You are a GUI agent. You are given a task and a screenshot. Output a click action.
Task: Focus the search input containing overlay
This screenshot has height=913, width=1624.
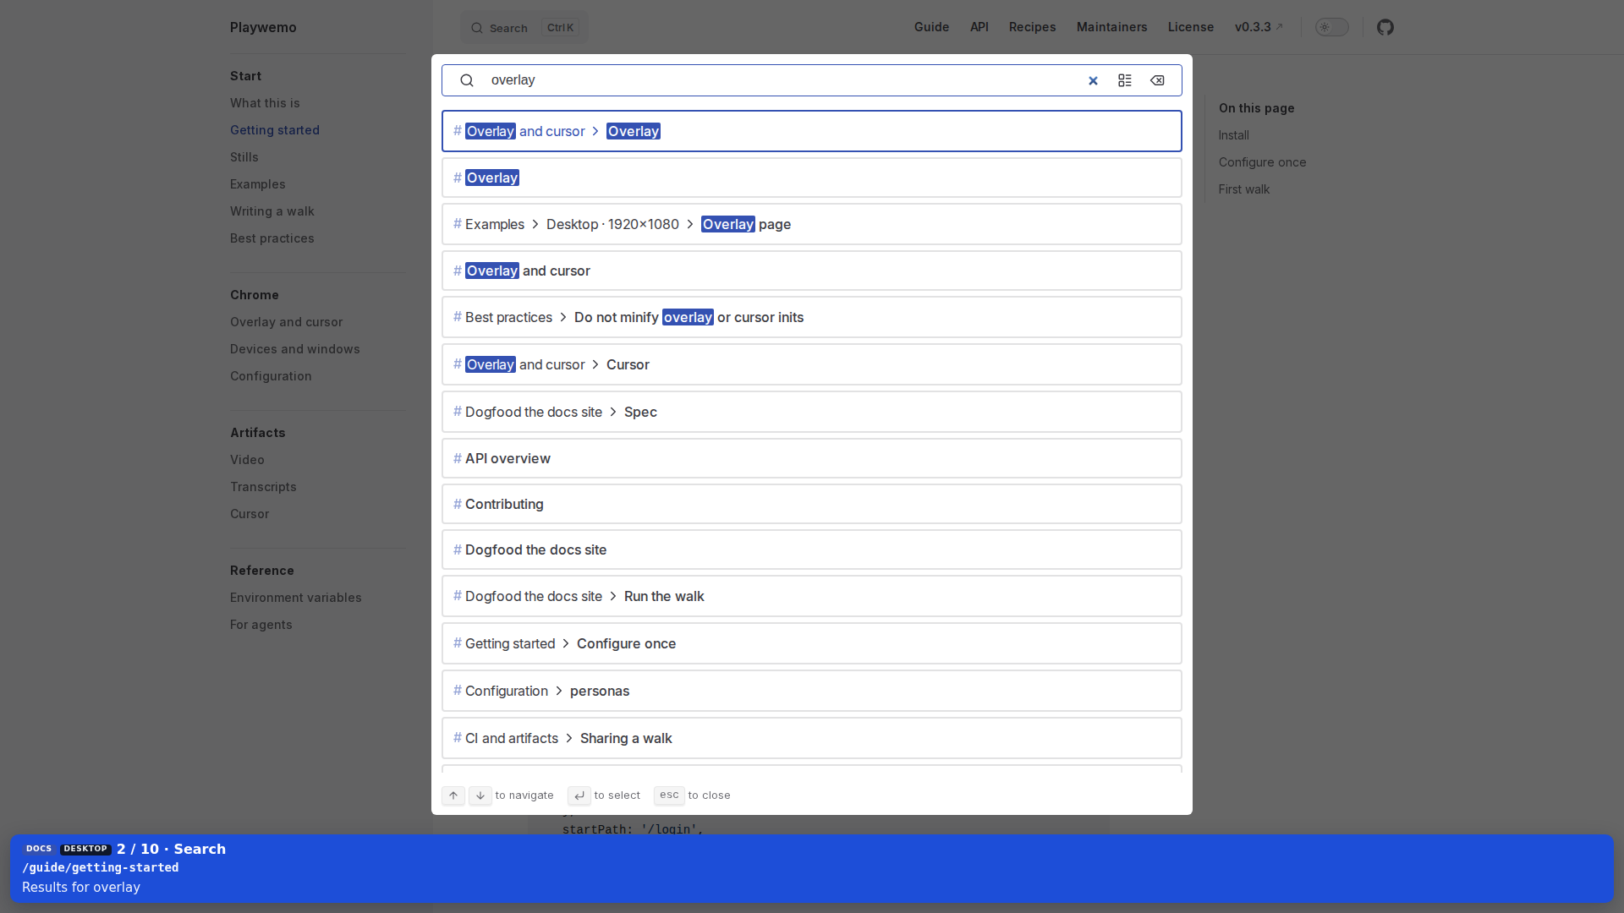(x=782, y=80)
